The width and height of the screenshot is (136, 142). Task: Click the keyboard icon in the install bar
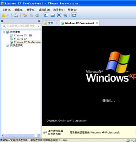(45, 132)
